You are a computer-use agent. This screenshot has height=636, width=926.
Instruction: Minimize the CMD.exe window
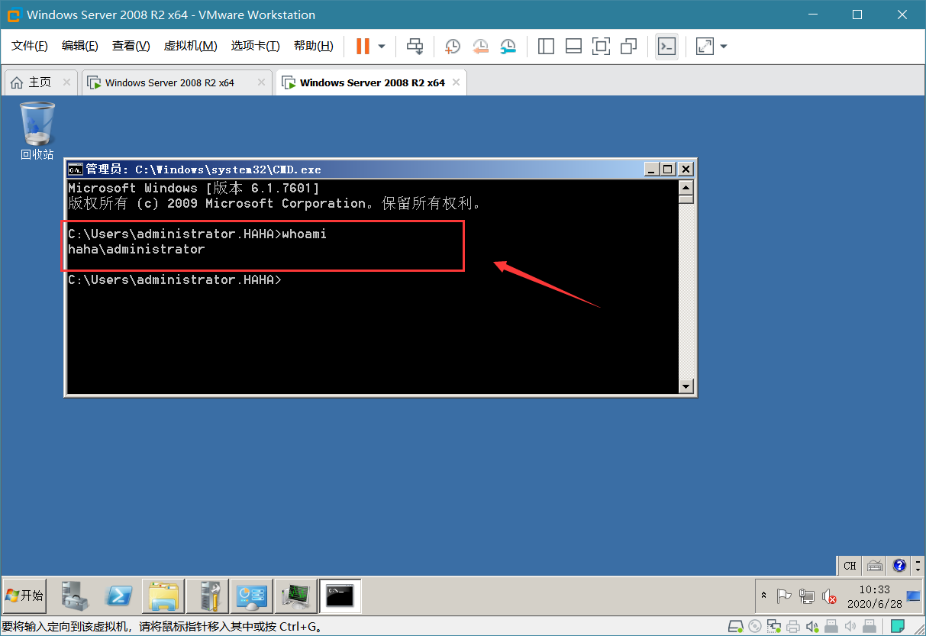[x=650, y=169]
